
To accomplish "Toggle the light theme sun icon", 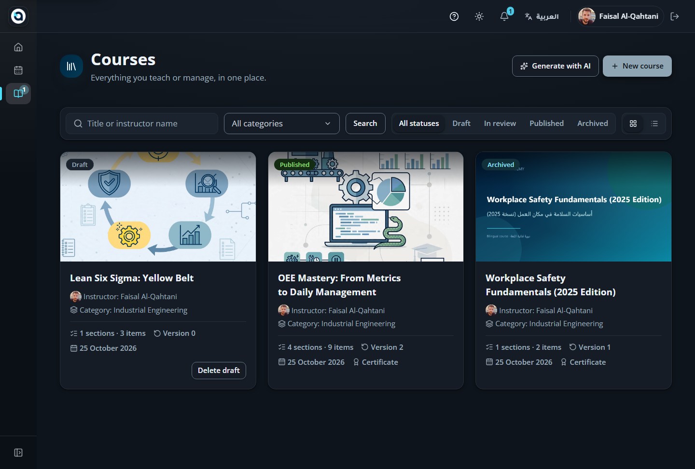I will 479,16.
